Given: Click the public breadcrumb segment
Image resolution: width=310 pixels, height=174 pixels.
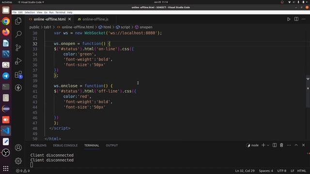Looking at the screenshot, I should (34, 27).
